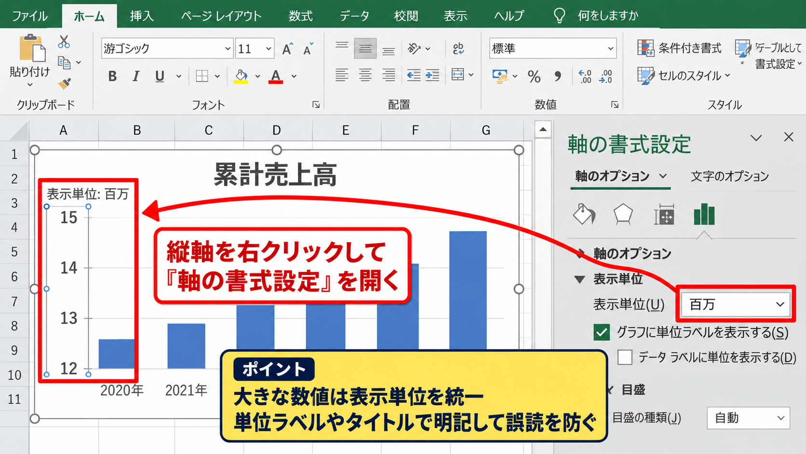Open the font name dropdown 游ゴシック
This screenshot has width=806, height=454.
(x=167, y=48)
